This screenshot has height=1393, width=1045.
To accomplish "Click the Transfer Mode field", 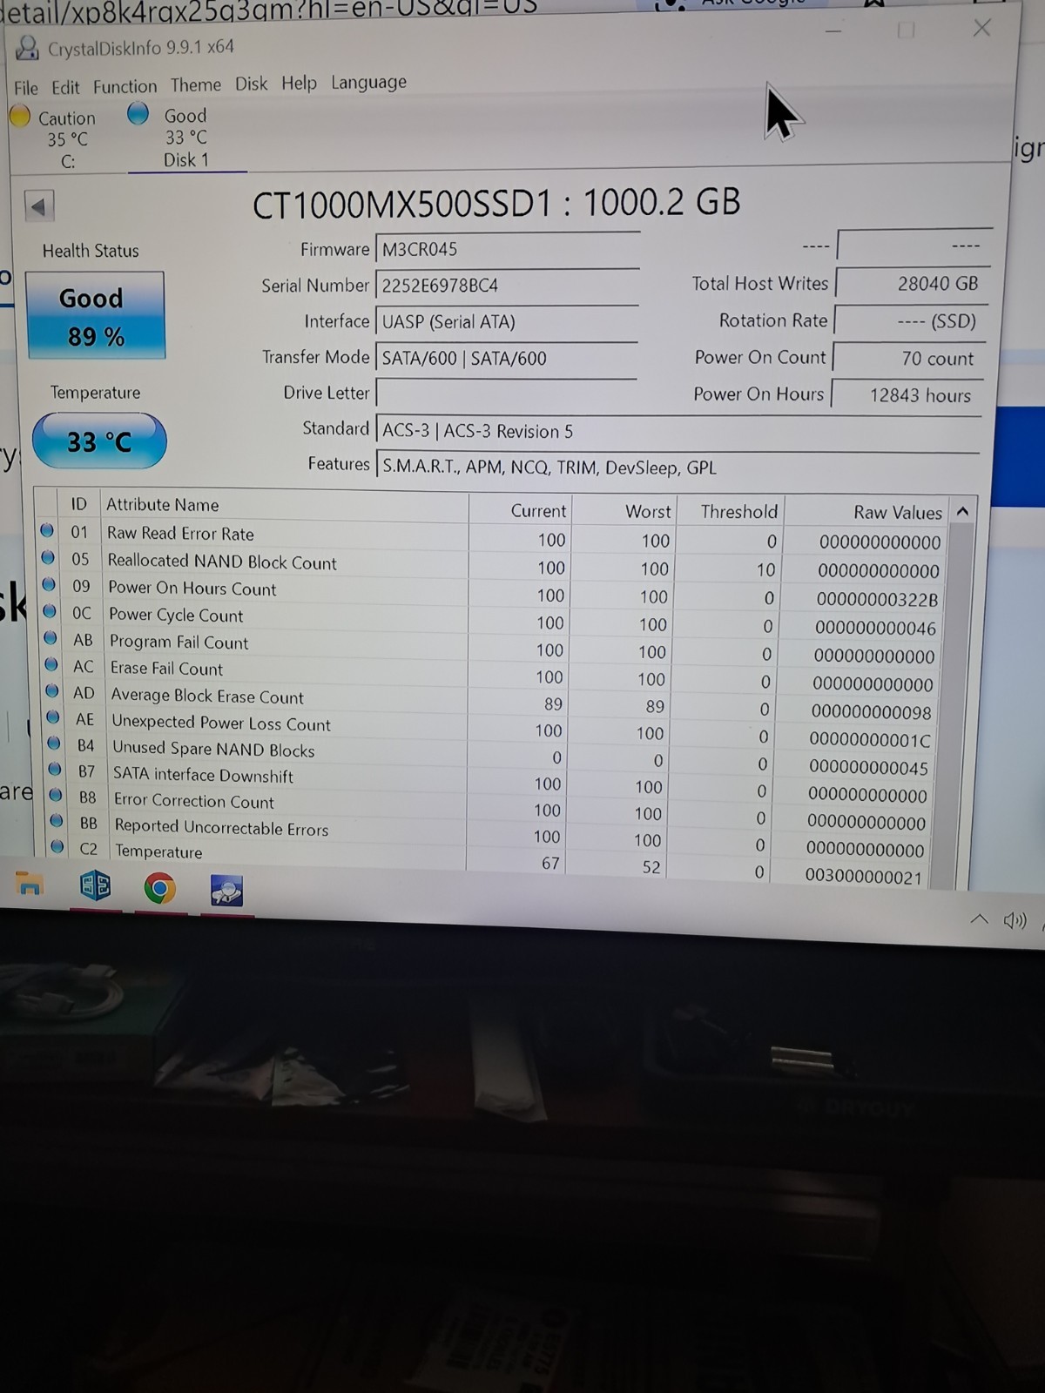I will [x=506, y=358].
